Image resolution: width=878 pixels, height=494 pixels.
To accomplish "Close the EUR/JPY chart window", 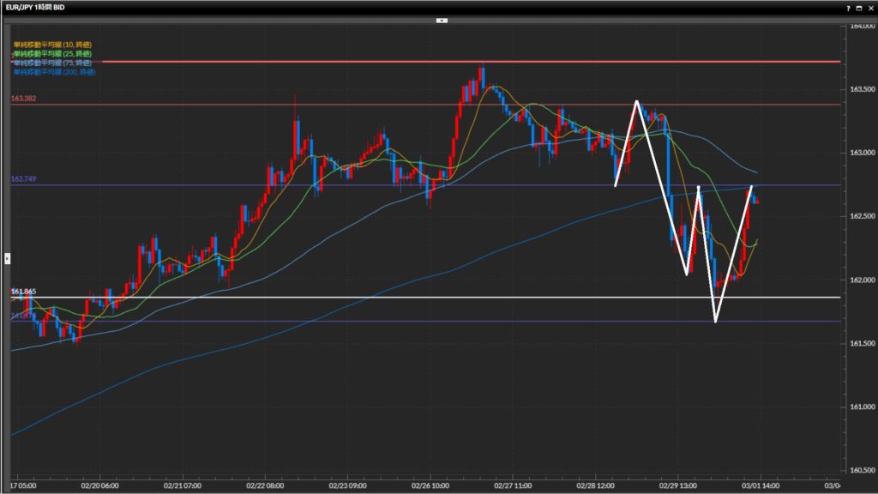I will point(870,8).
